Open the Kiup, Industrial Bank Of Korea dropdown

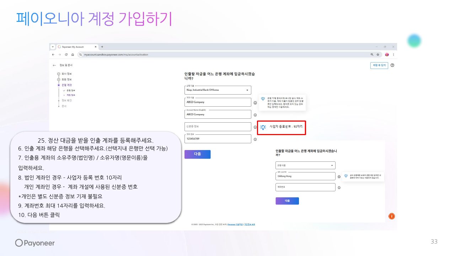point(218,90)
